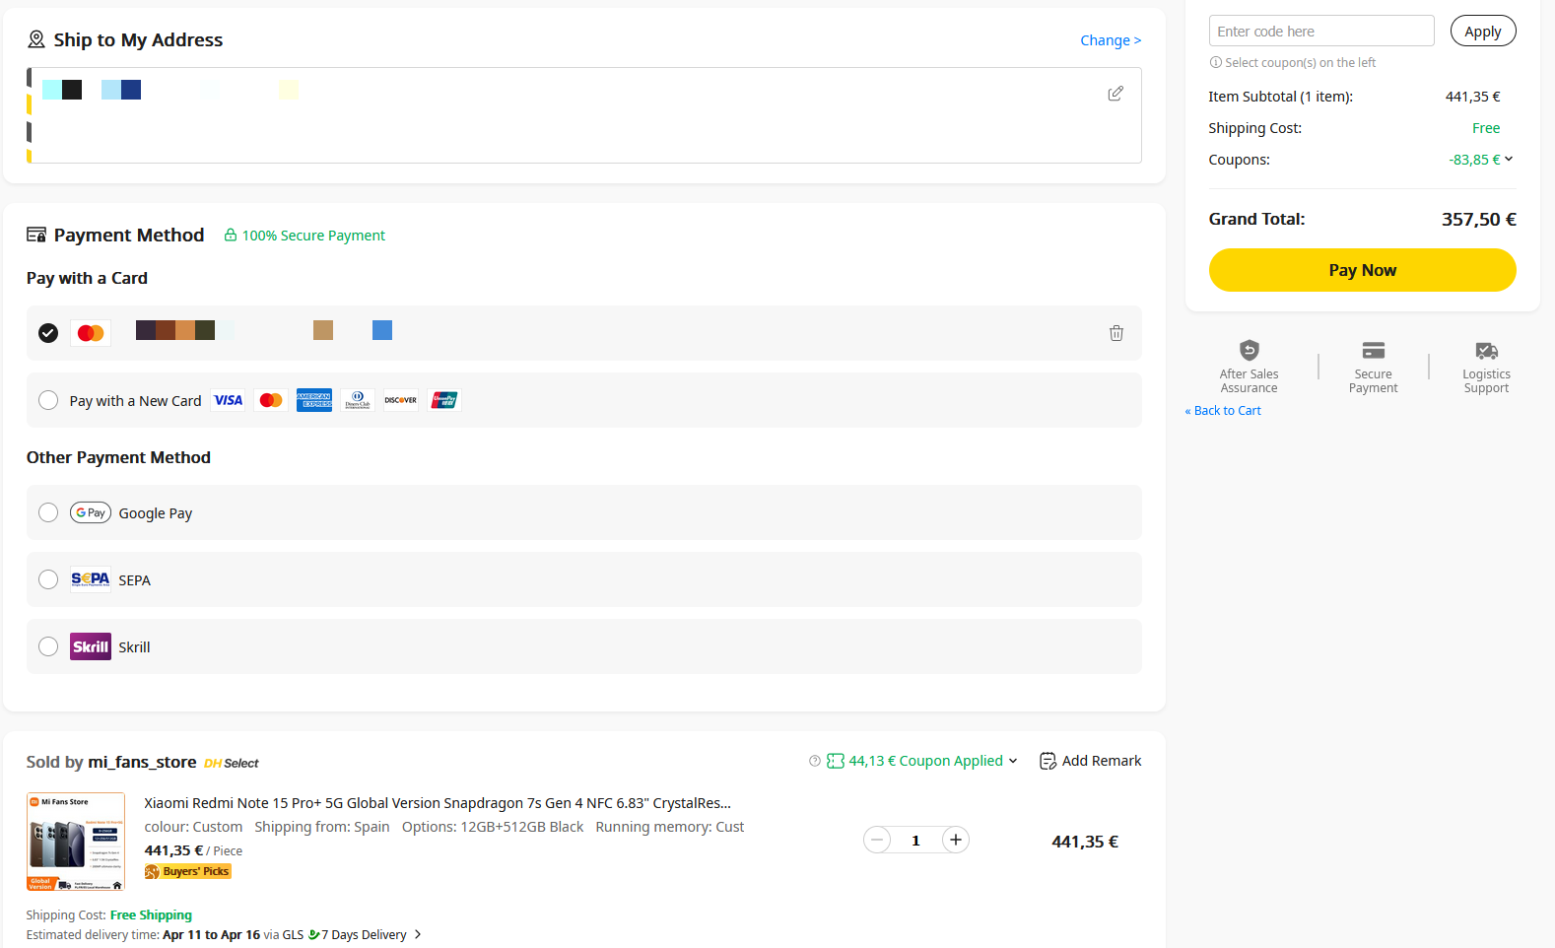Image resolution: width=1555 pixels, height=948 pixels.
Task: Expand the Coupons -83,85 € breakdown
Action: tap(1509, 159)
